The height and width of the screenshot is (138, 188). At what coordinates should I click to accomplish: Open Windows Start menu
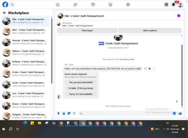pos(3,129)
